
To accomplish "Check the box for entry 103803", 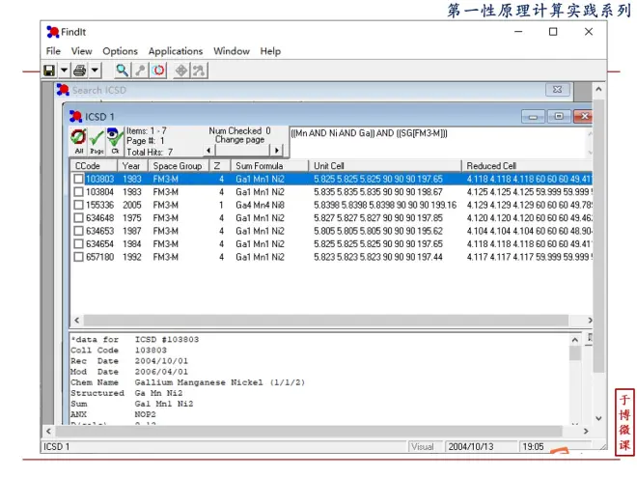I will tap(79, 179).
